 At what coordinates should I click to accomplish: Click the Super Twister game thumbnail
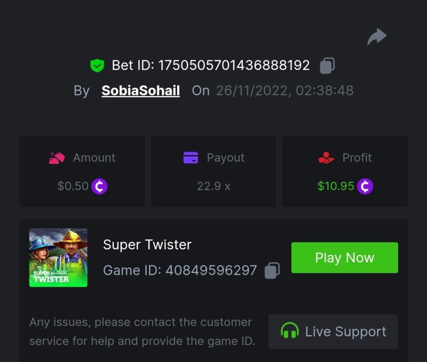pos(58,258)
